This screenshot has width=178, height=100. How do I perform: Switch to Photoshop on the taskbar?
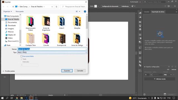[x=26, y=98]
